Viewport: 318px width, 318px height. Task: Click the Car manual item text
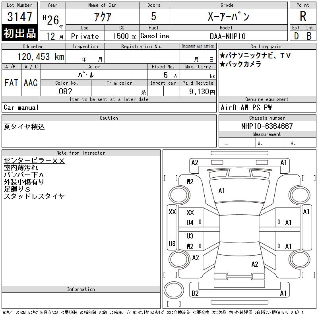21,107
